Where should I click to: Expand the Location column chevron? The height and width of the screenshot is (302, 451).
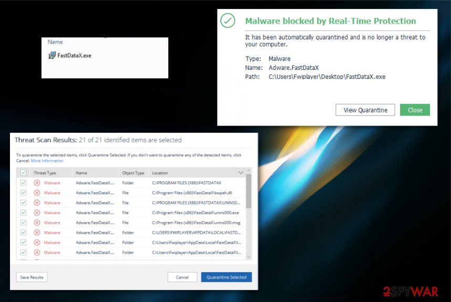click(241, 173)
